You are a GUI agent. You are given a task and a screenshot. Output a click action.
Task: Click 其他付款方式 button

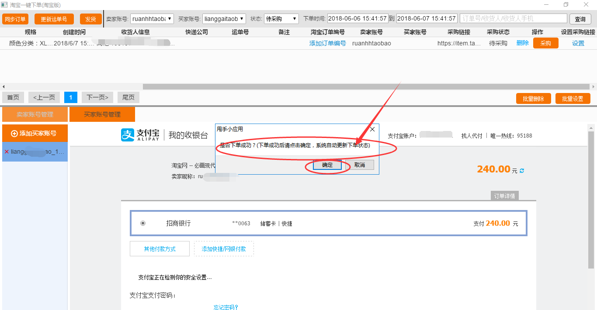(160, 249)
